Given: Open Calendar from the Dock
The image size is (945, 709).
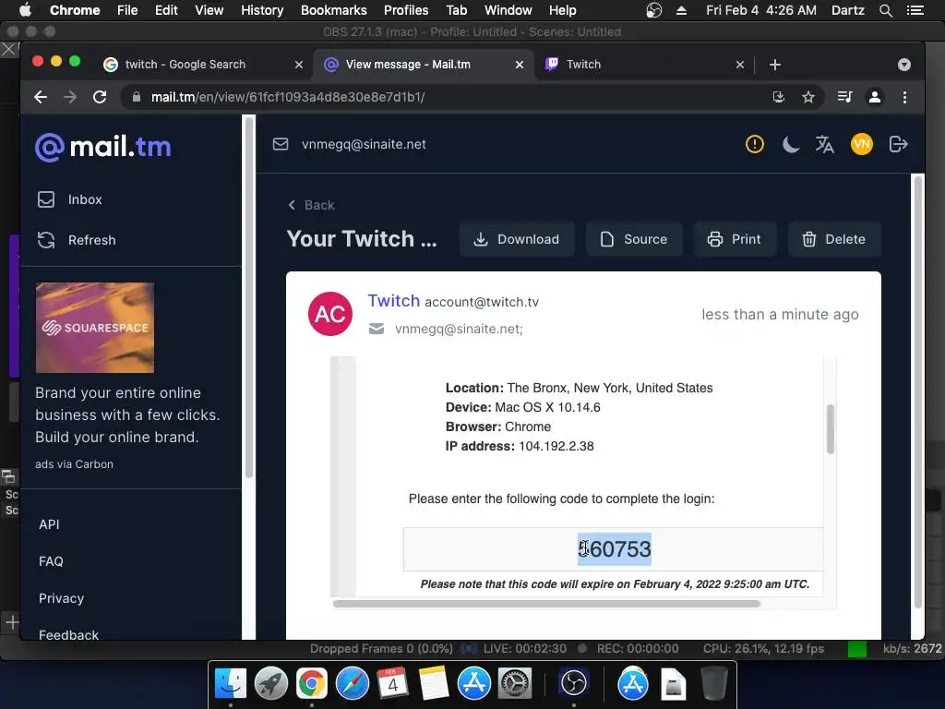Looking at the screenshot, I should click(392, 684).
